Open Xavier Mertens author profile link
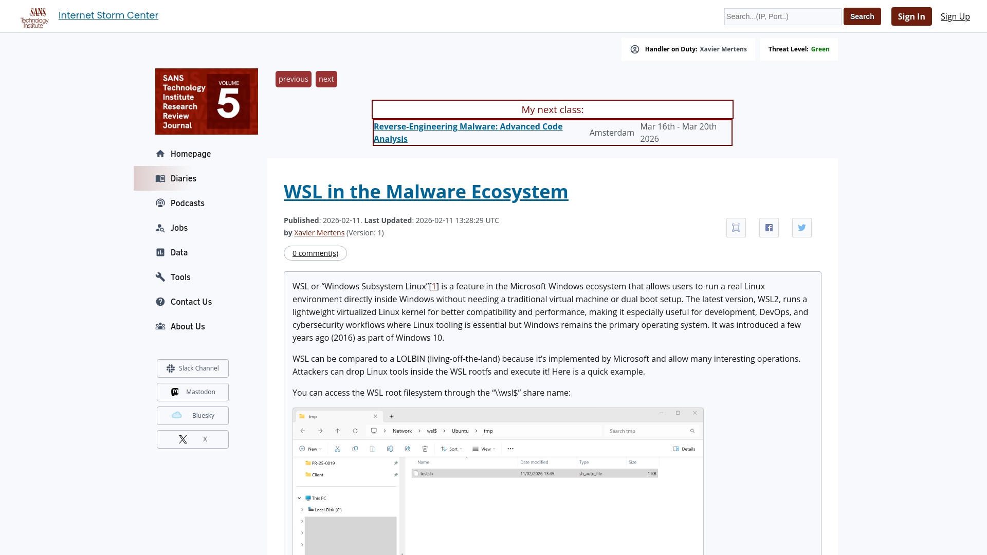This screenshot has height=555, width=987. tap(319, 232)
